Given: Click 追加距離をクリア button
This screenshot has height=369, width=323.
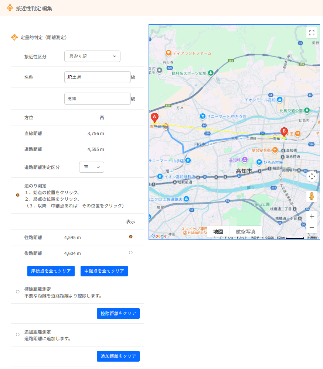Looking at the screenshot, I should [118, 356].
